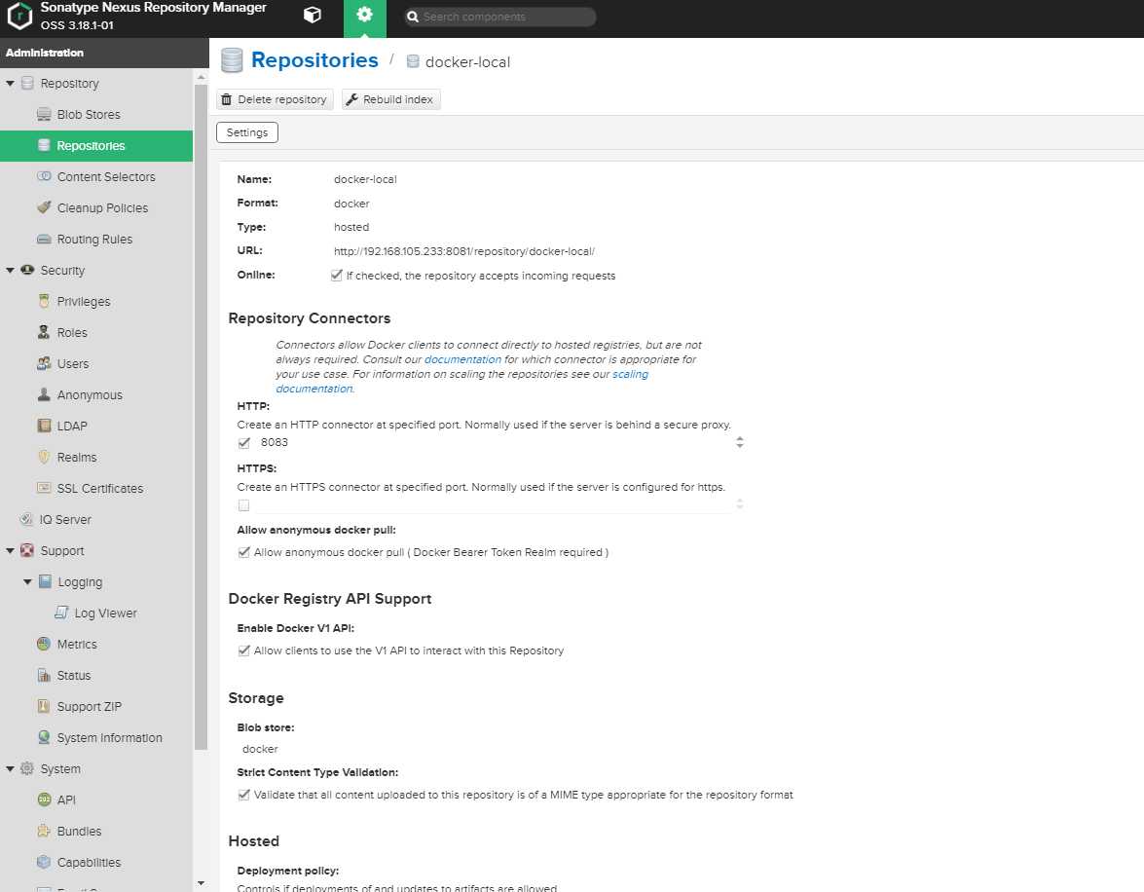Click the Log Viewer scroll icon

[62, 613]
